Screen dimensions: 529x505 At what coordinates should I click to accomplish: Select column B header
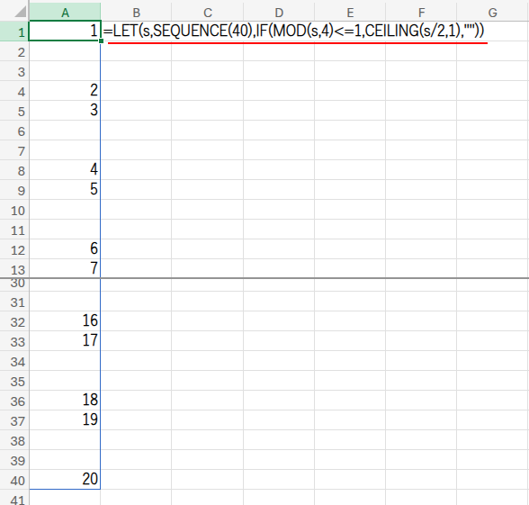136,13
